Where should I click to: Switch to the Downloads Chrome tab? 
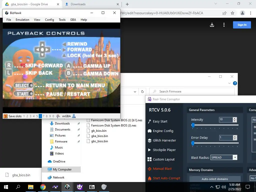click(92, 4)
